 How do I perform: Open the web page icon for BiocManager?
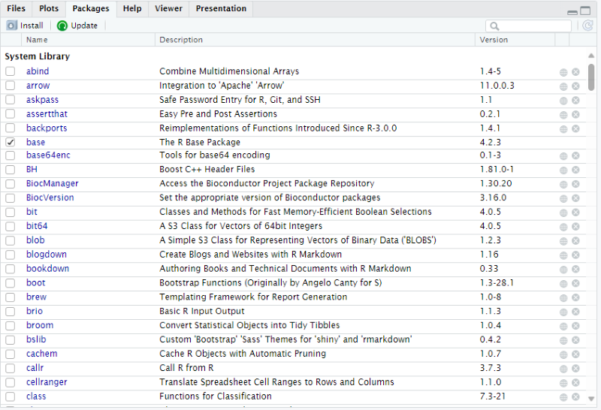tap(563, 184)
